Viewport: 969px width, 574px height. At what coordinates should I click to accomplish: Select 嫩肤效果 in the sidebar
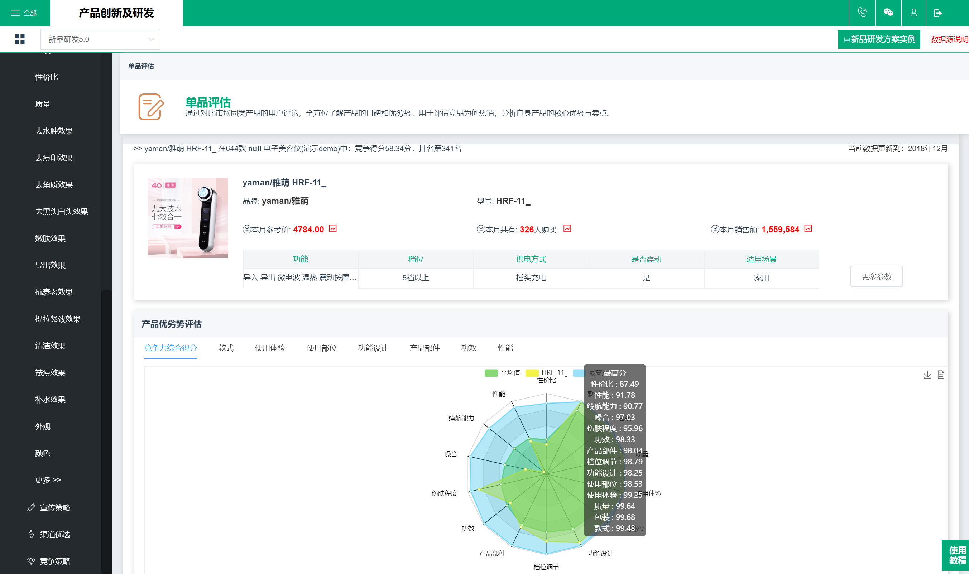coord(50,238)
